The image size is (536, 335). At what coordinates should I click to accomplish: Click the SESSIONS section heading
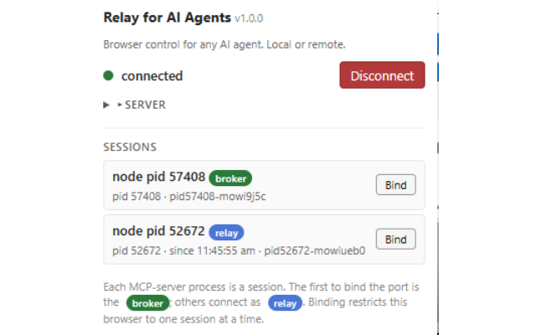(130, 147)
